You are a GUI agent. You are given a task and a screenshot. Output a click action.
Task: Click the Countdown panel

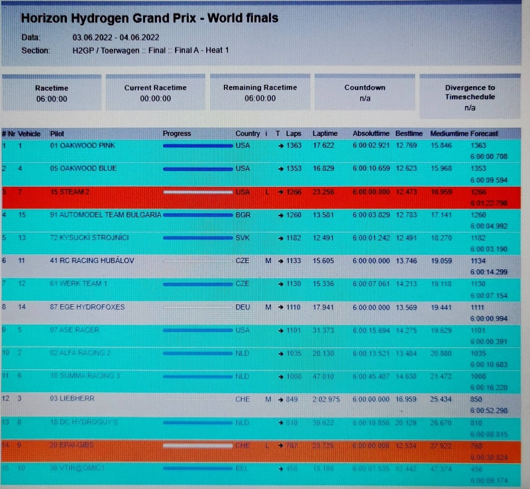click(364, 93)
